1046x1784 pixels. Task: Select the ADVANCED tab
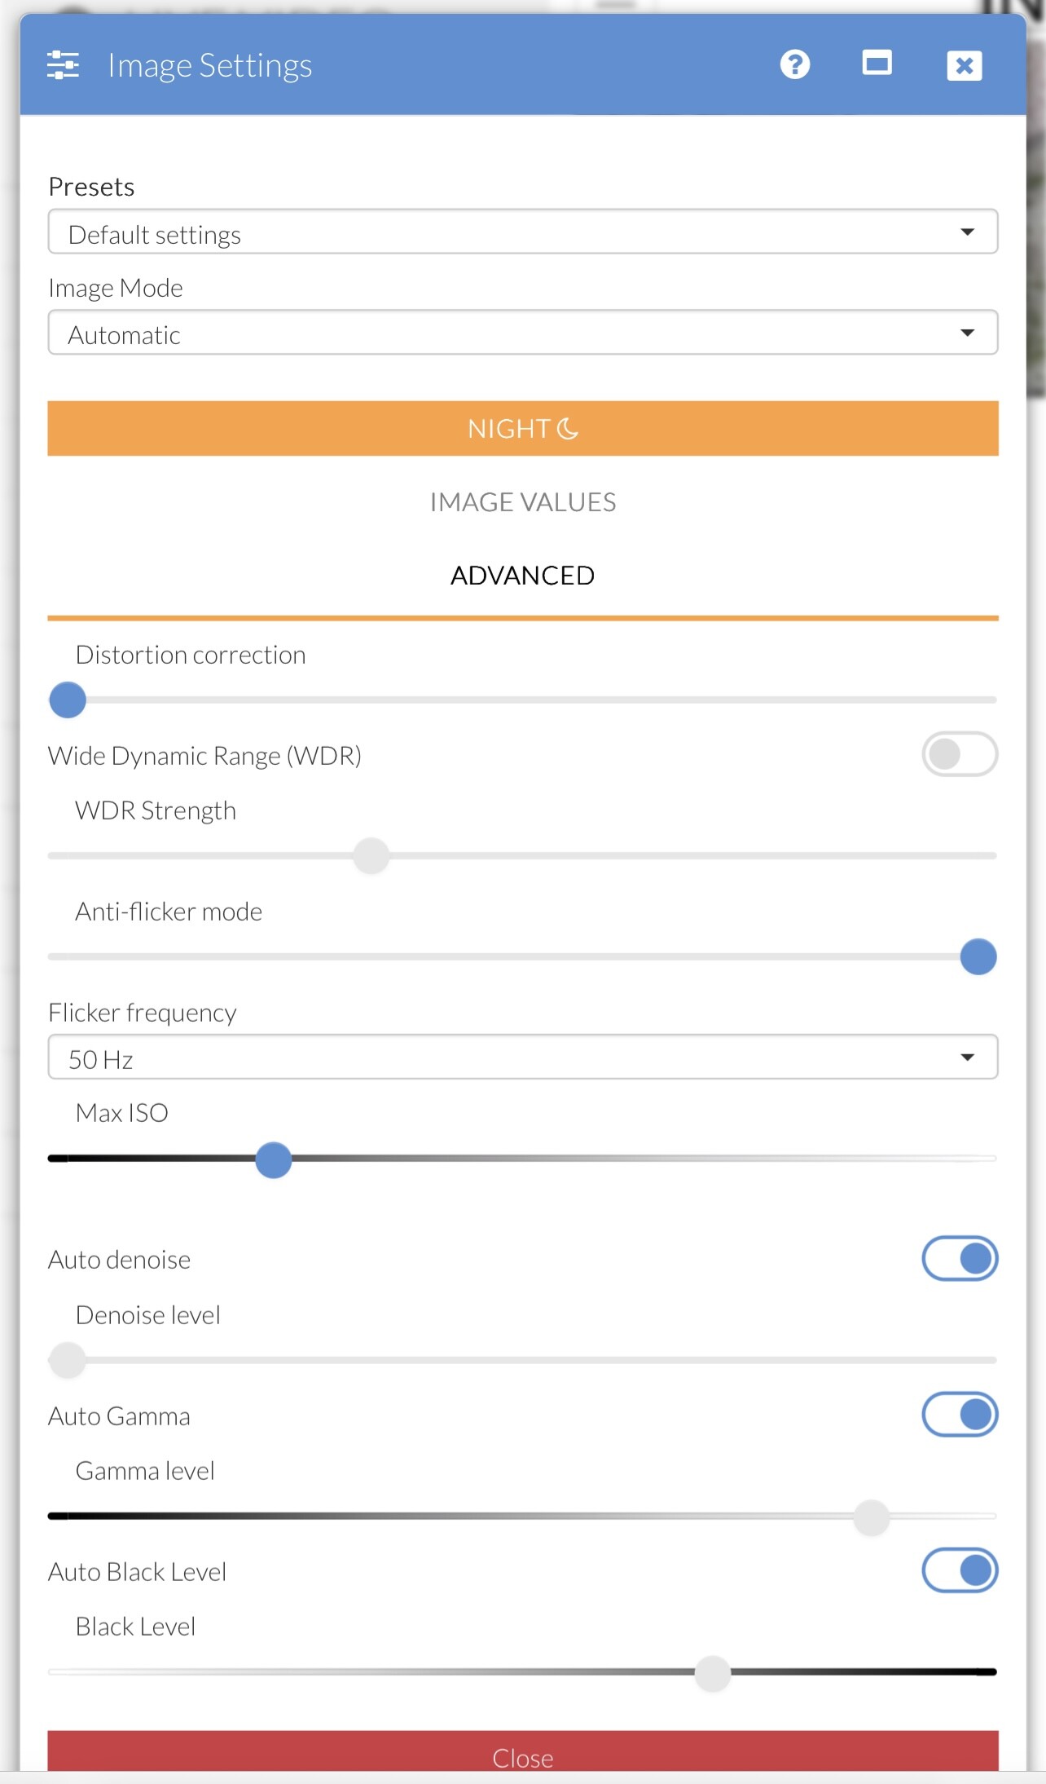point(523,576)
